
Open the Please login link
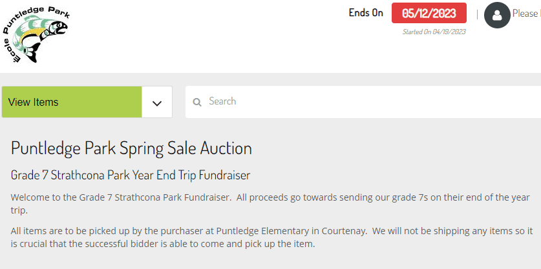coord(527,14)
